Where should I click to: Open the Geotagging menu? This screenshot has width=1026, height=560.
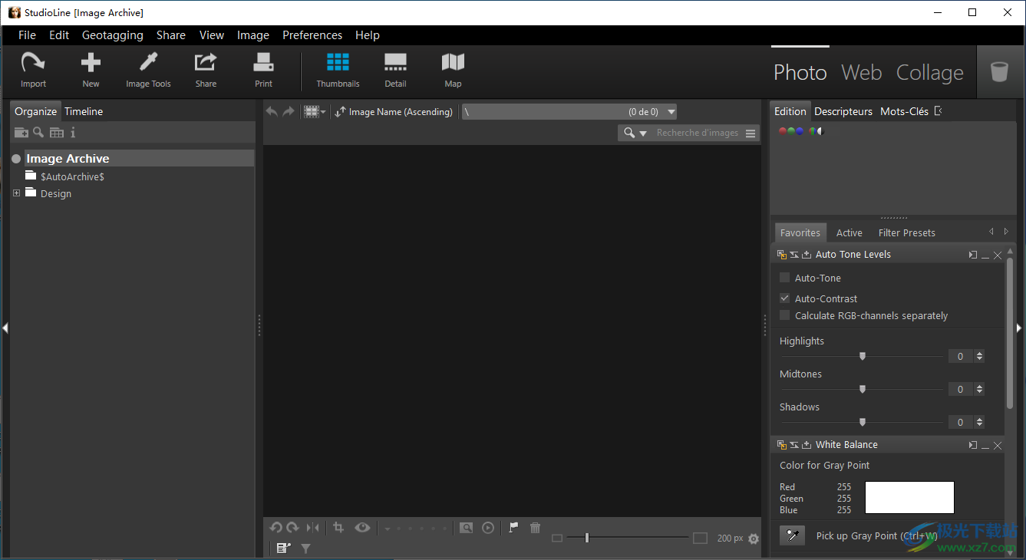coord(112,35)
